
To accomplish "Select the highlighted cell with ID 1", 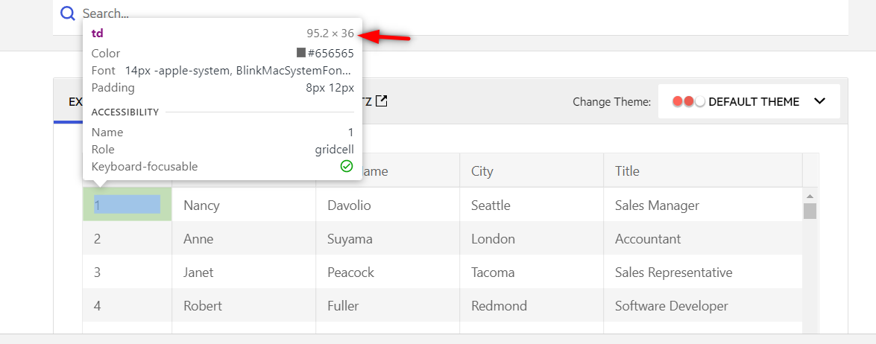I will (127, 205).
